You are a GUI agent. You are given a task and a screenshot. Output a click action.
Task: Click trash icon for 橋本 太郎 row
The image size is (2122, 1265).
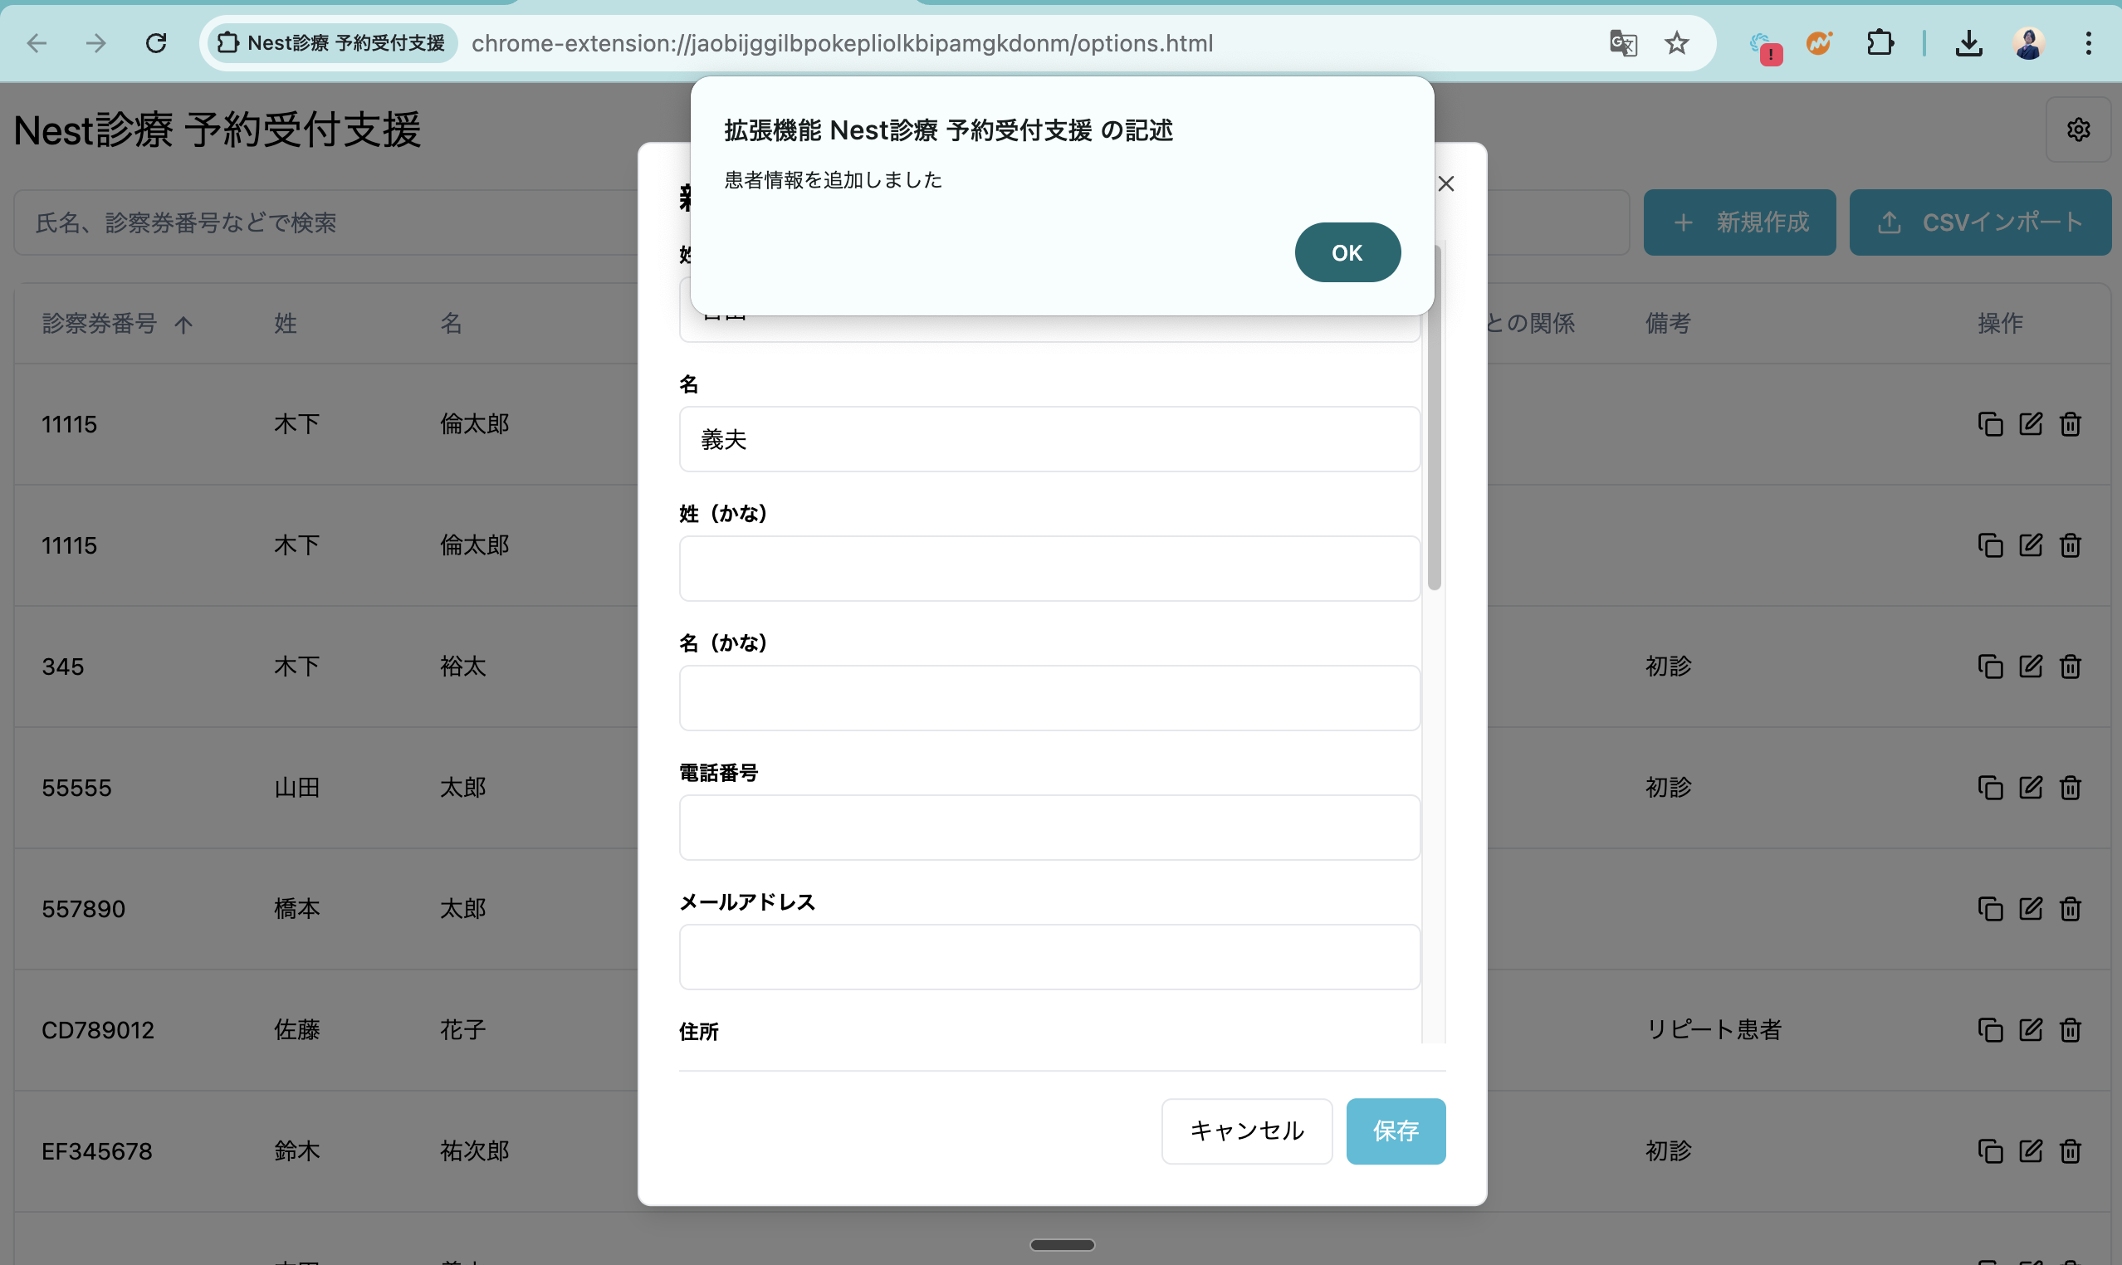click(x=2070, y=909)
